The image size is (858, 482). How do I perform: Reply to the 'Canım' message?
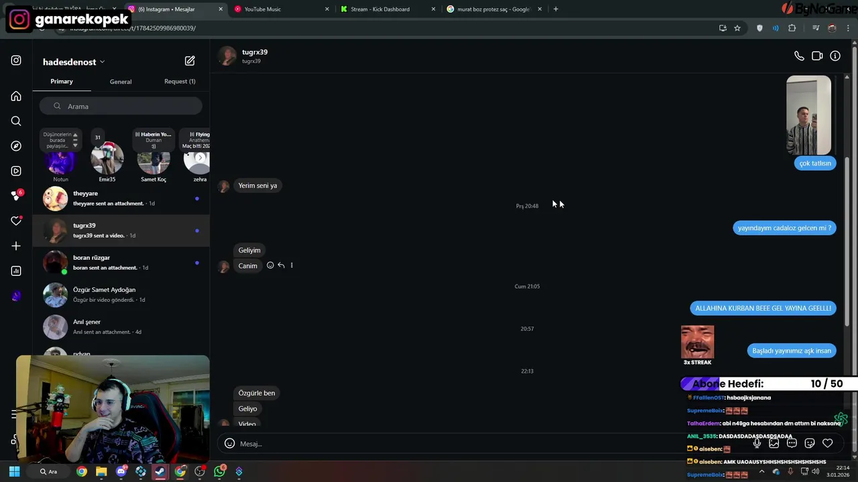[x=281, y=266]
